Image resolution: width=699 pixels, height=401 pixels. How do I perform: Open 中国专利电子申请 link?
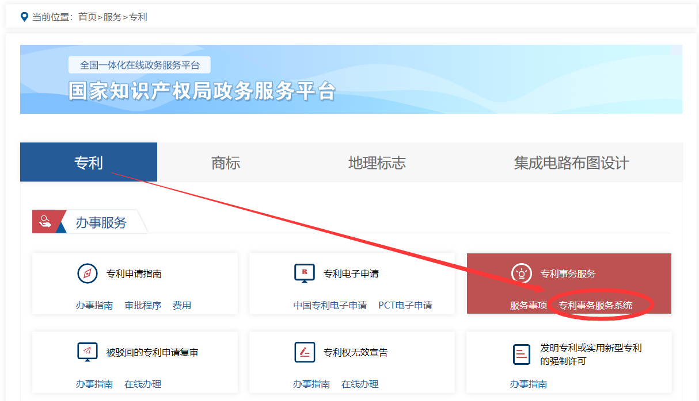pyautogui.click(x=330, y=305)
